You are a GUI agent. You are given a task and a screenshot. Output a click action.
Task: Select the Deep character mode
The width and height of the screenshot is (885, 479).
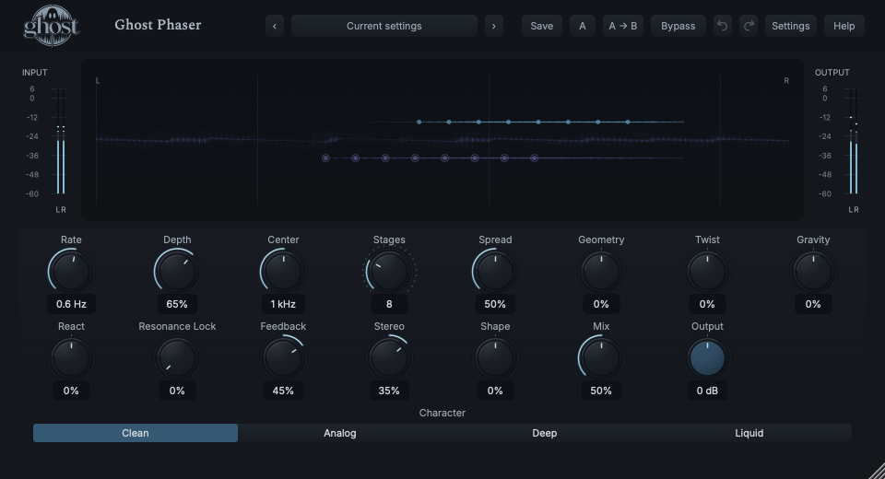tap(545, 433)
